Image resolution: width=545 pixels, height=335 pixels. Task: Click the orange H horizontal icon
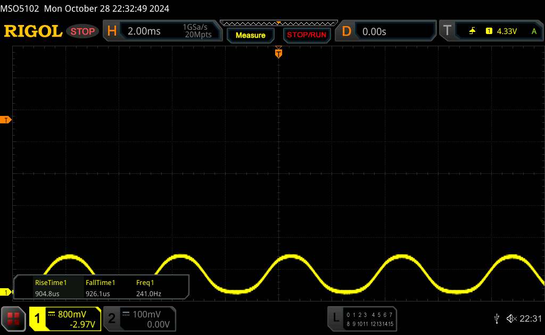(x=112, y=31)
